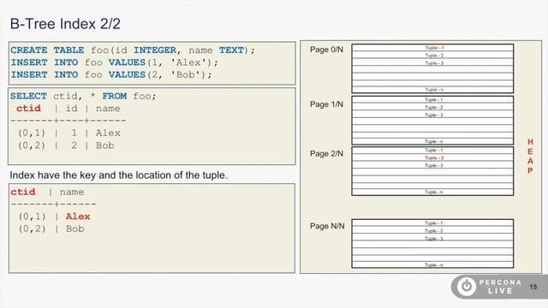Viewport: 548px width, 308px height.
Task: Select the line inserting 'Alex' into foo
Action: (114, 62)
